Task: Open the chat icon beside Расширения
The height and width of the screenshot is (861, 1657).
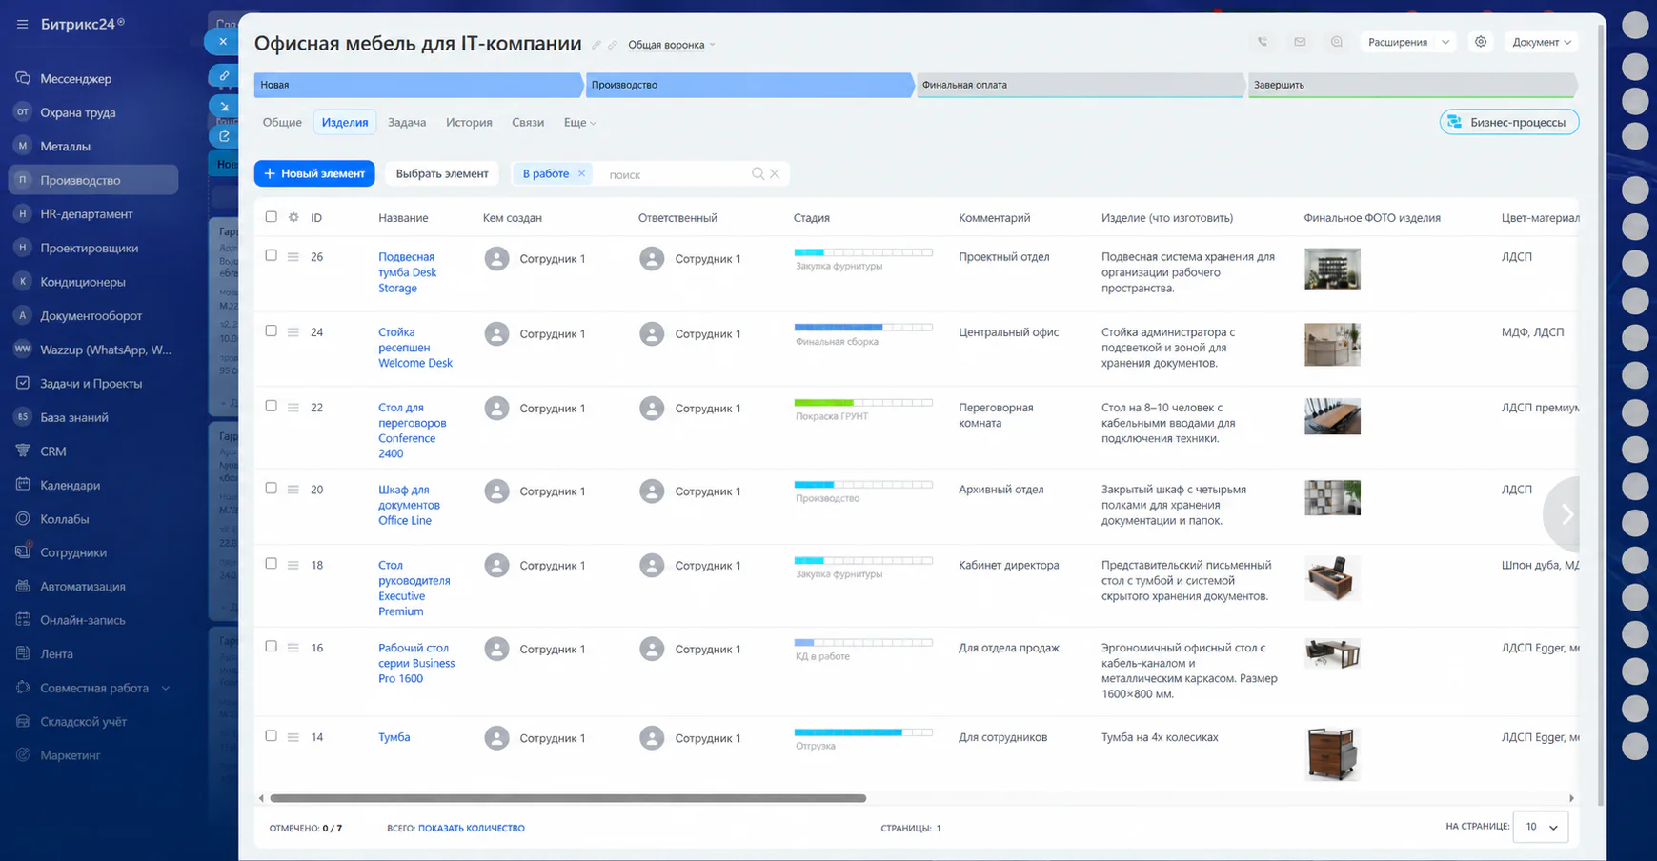Action: tap(1337, 42)
